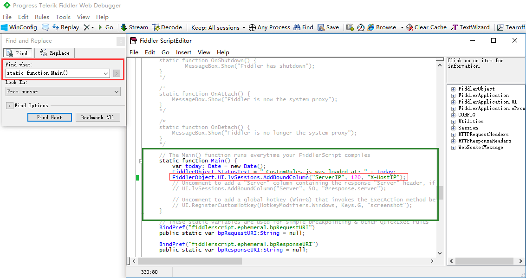Expand the CONFIG tree node

[453, 115]
